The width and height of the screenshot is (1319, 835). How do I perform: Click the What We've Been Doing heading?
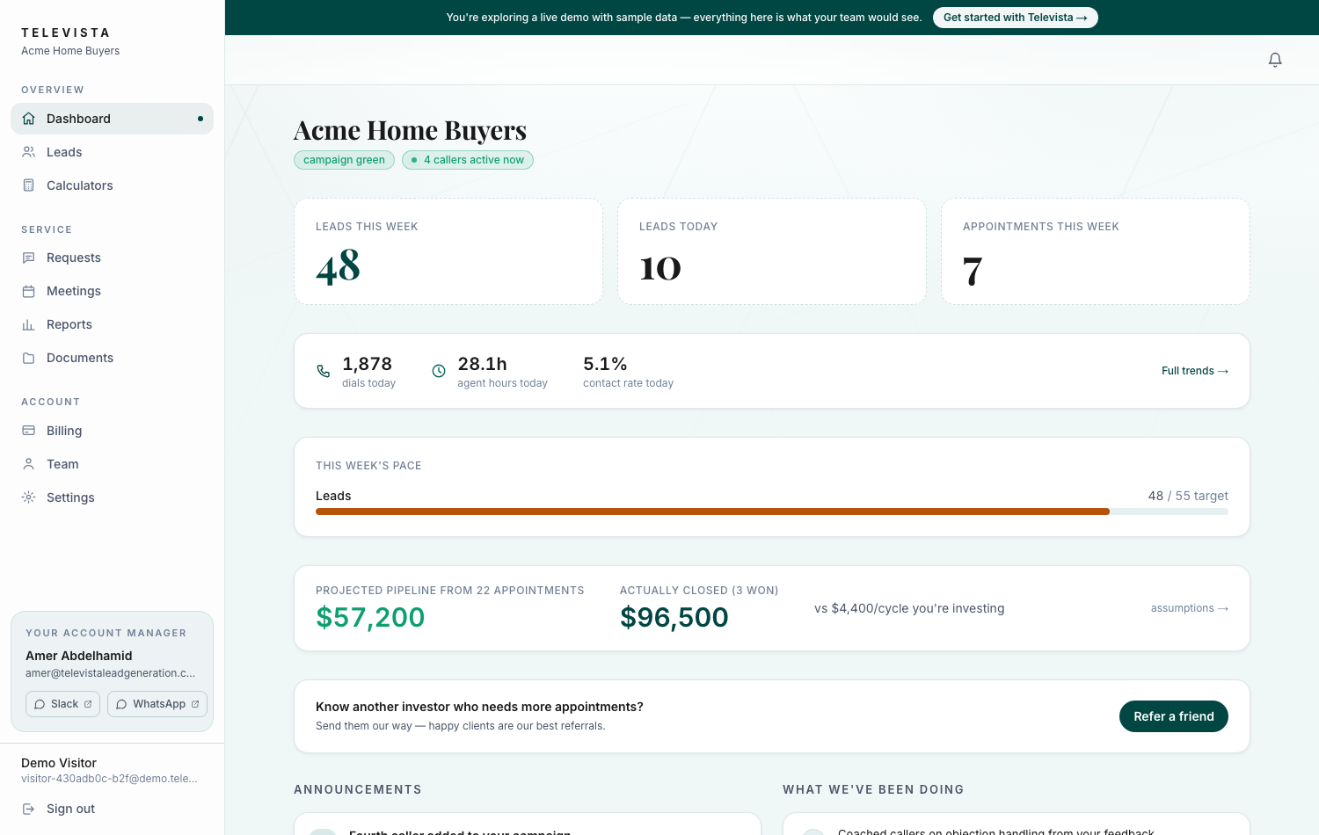(x=873, y=789)
